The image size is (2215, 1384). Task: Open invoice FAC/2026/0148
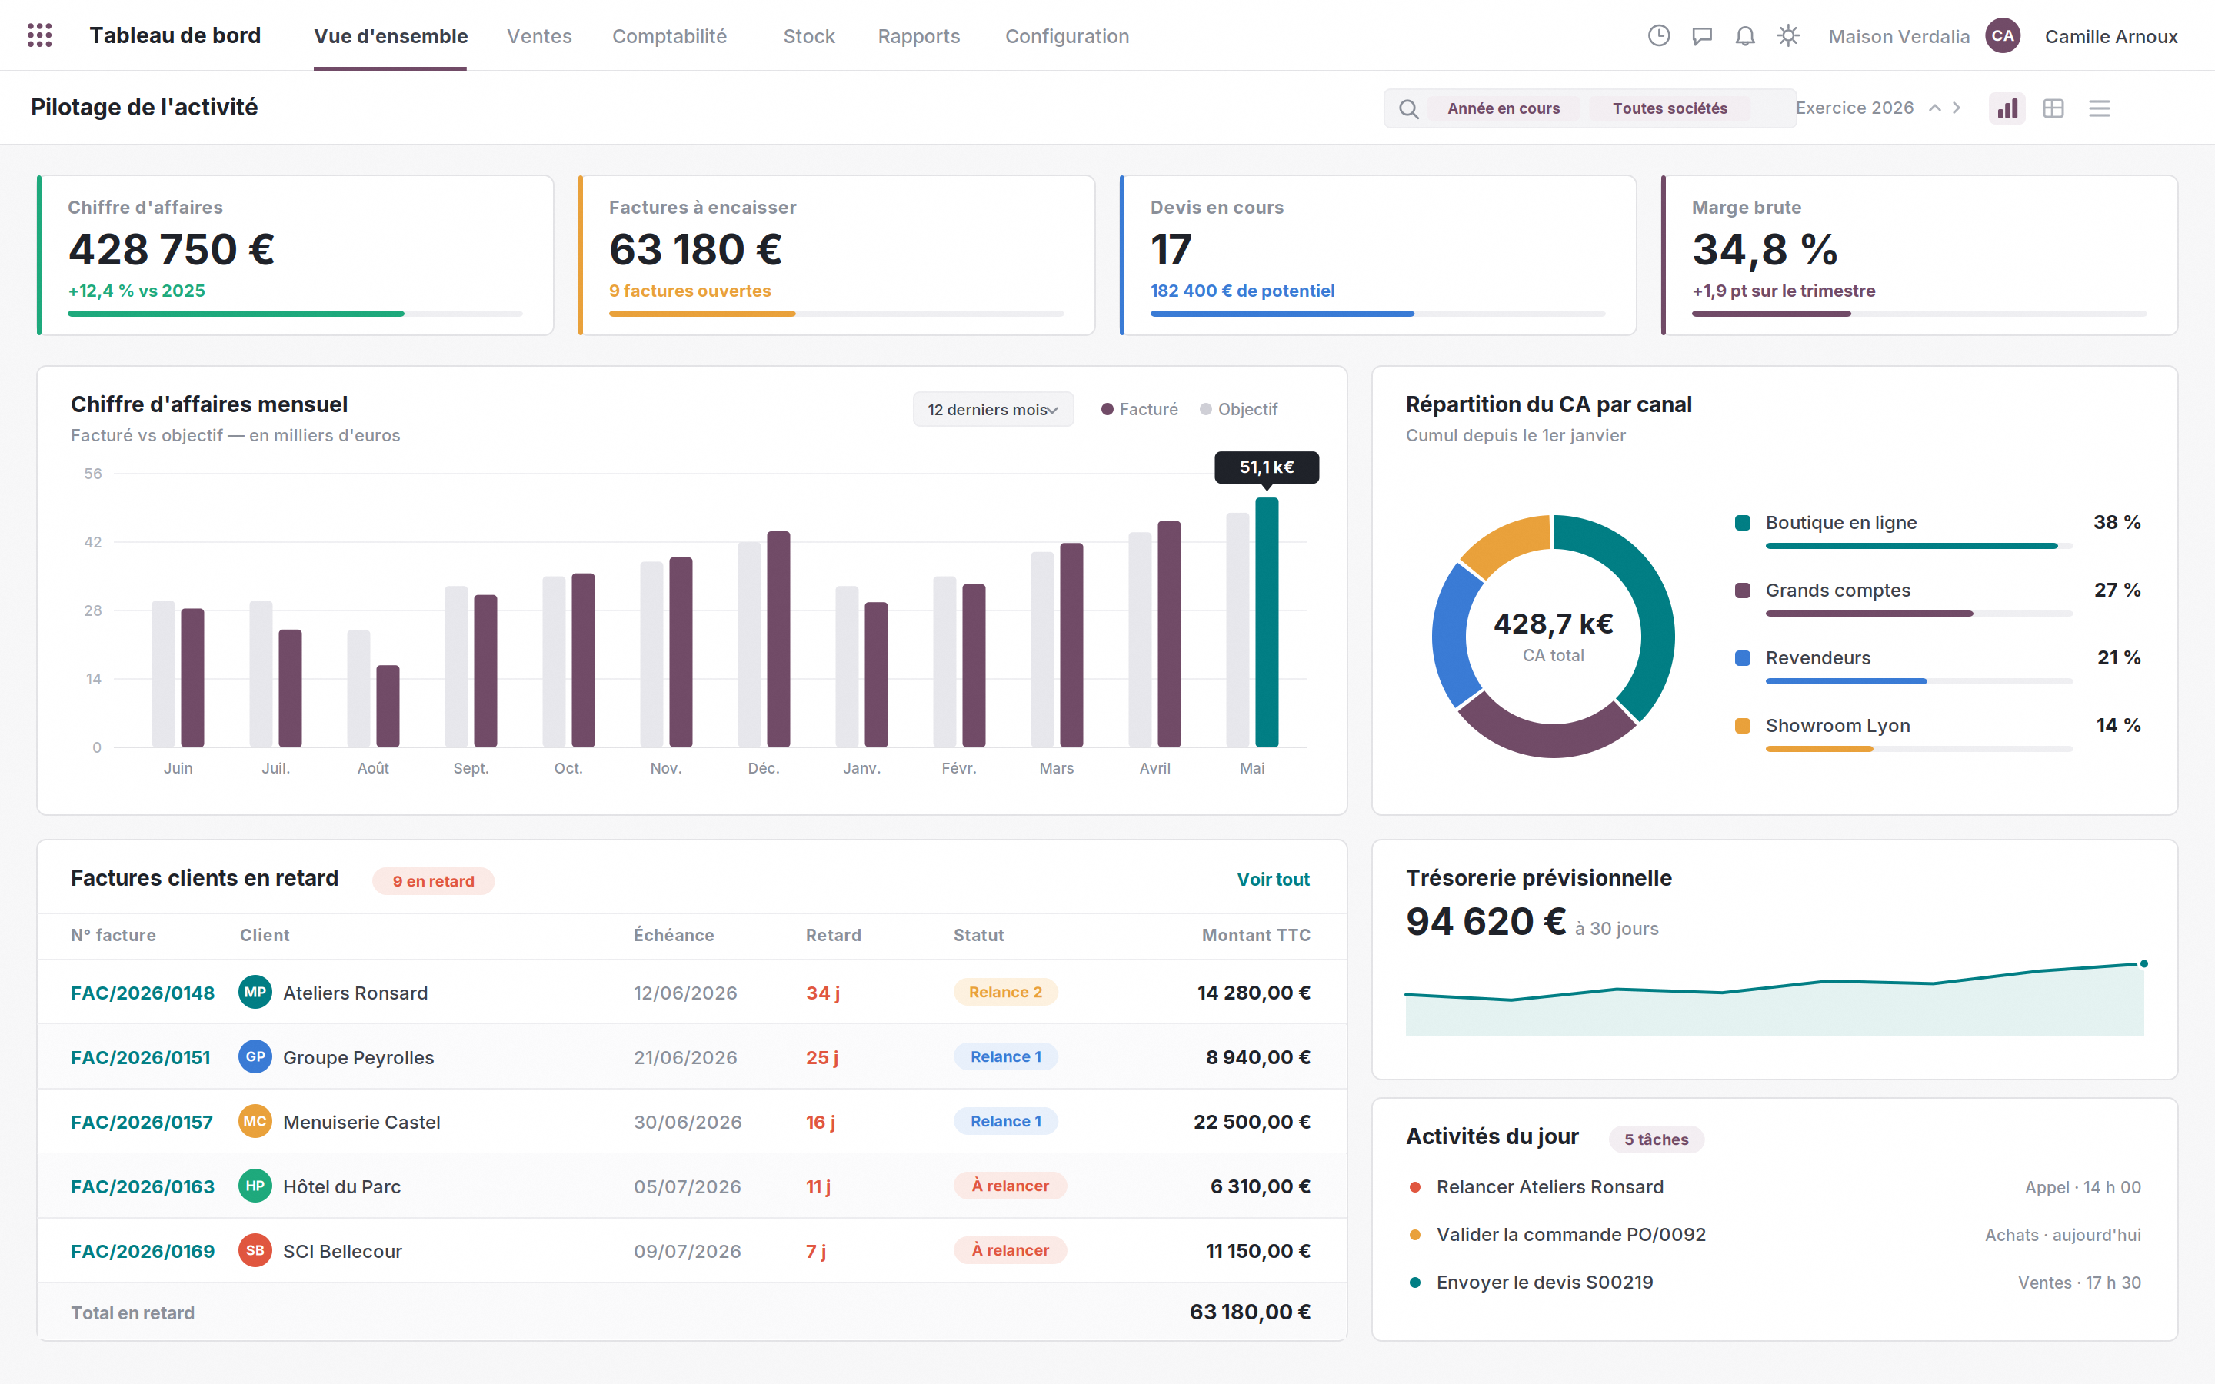[x=143, y=993]
